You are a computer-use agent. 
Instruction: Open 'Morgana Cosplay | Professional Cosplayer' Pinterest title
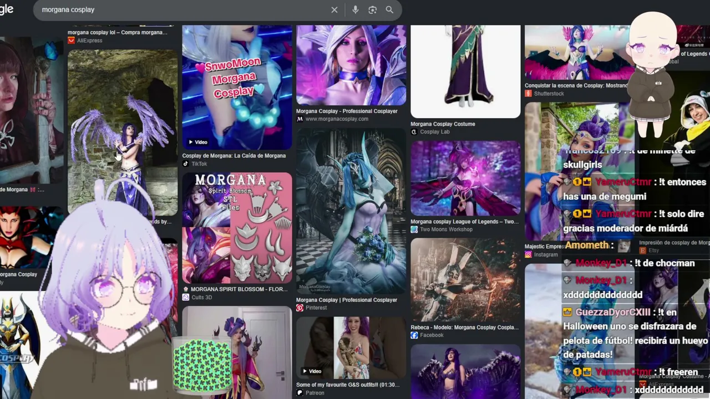point(347,300)
